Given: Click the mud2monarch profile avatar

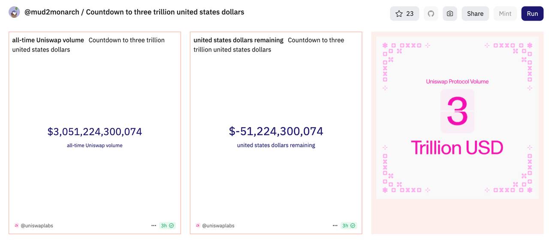Looking at the screenshot, I should pyautogui.click(x=14, y=12).
